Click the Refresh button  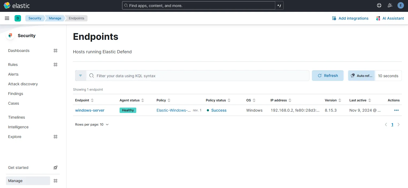(x=327, y=76)
